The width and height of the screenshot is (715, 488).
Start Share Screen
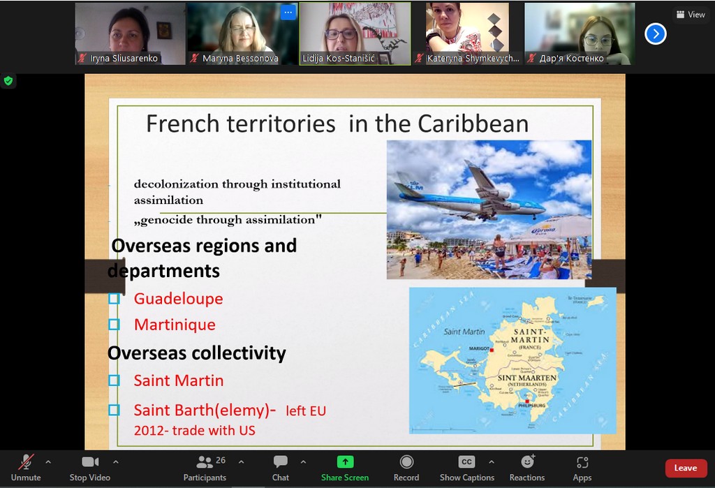click(x=345, y=462)
